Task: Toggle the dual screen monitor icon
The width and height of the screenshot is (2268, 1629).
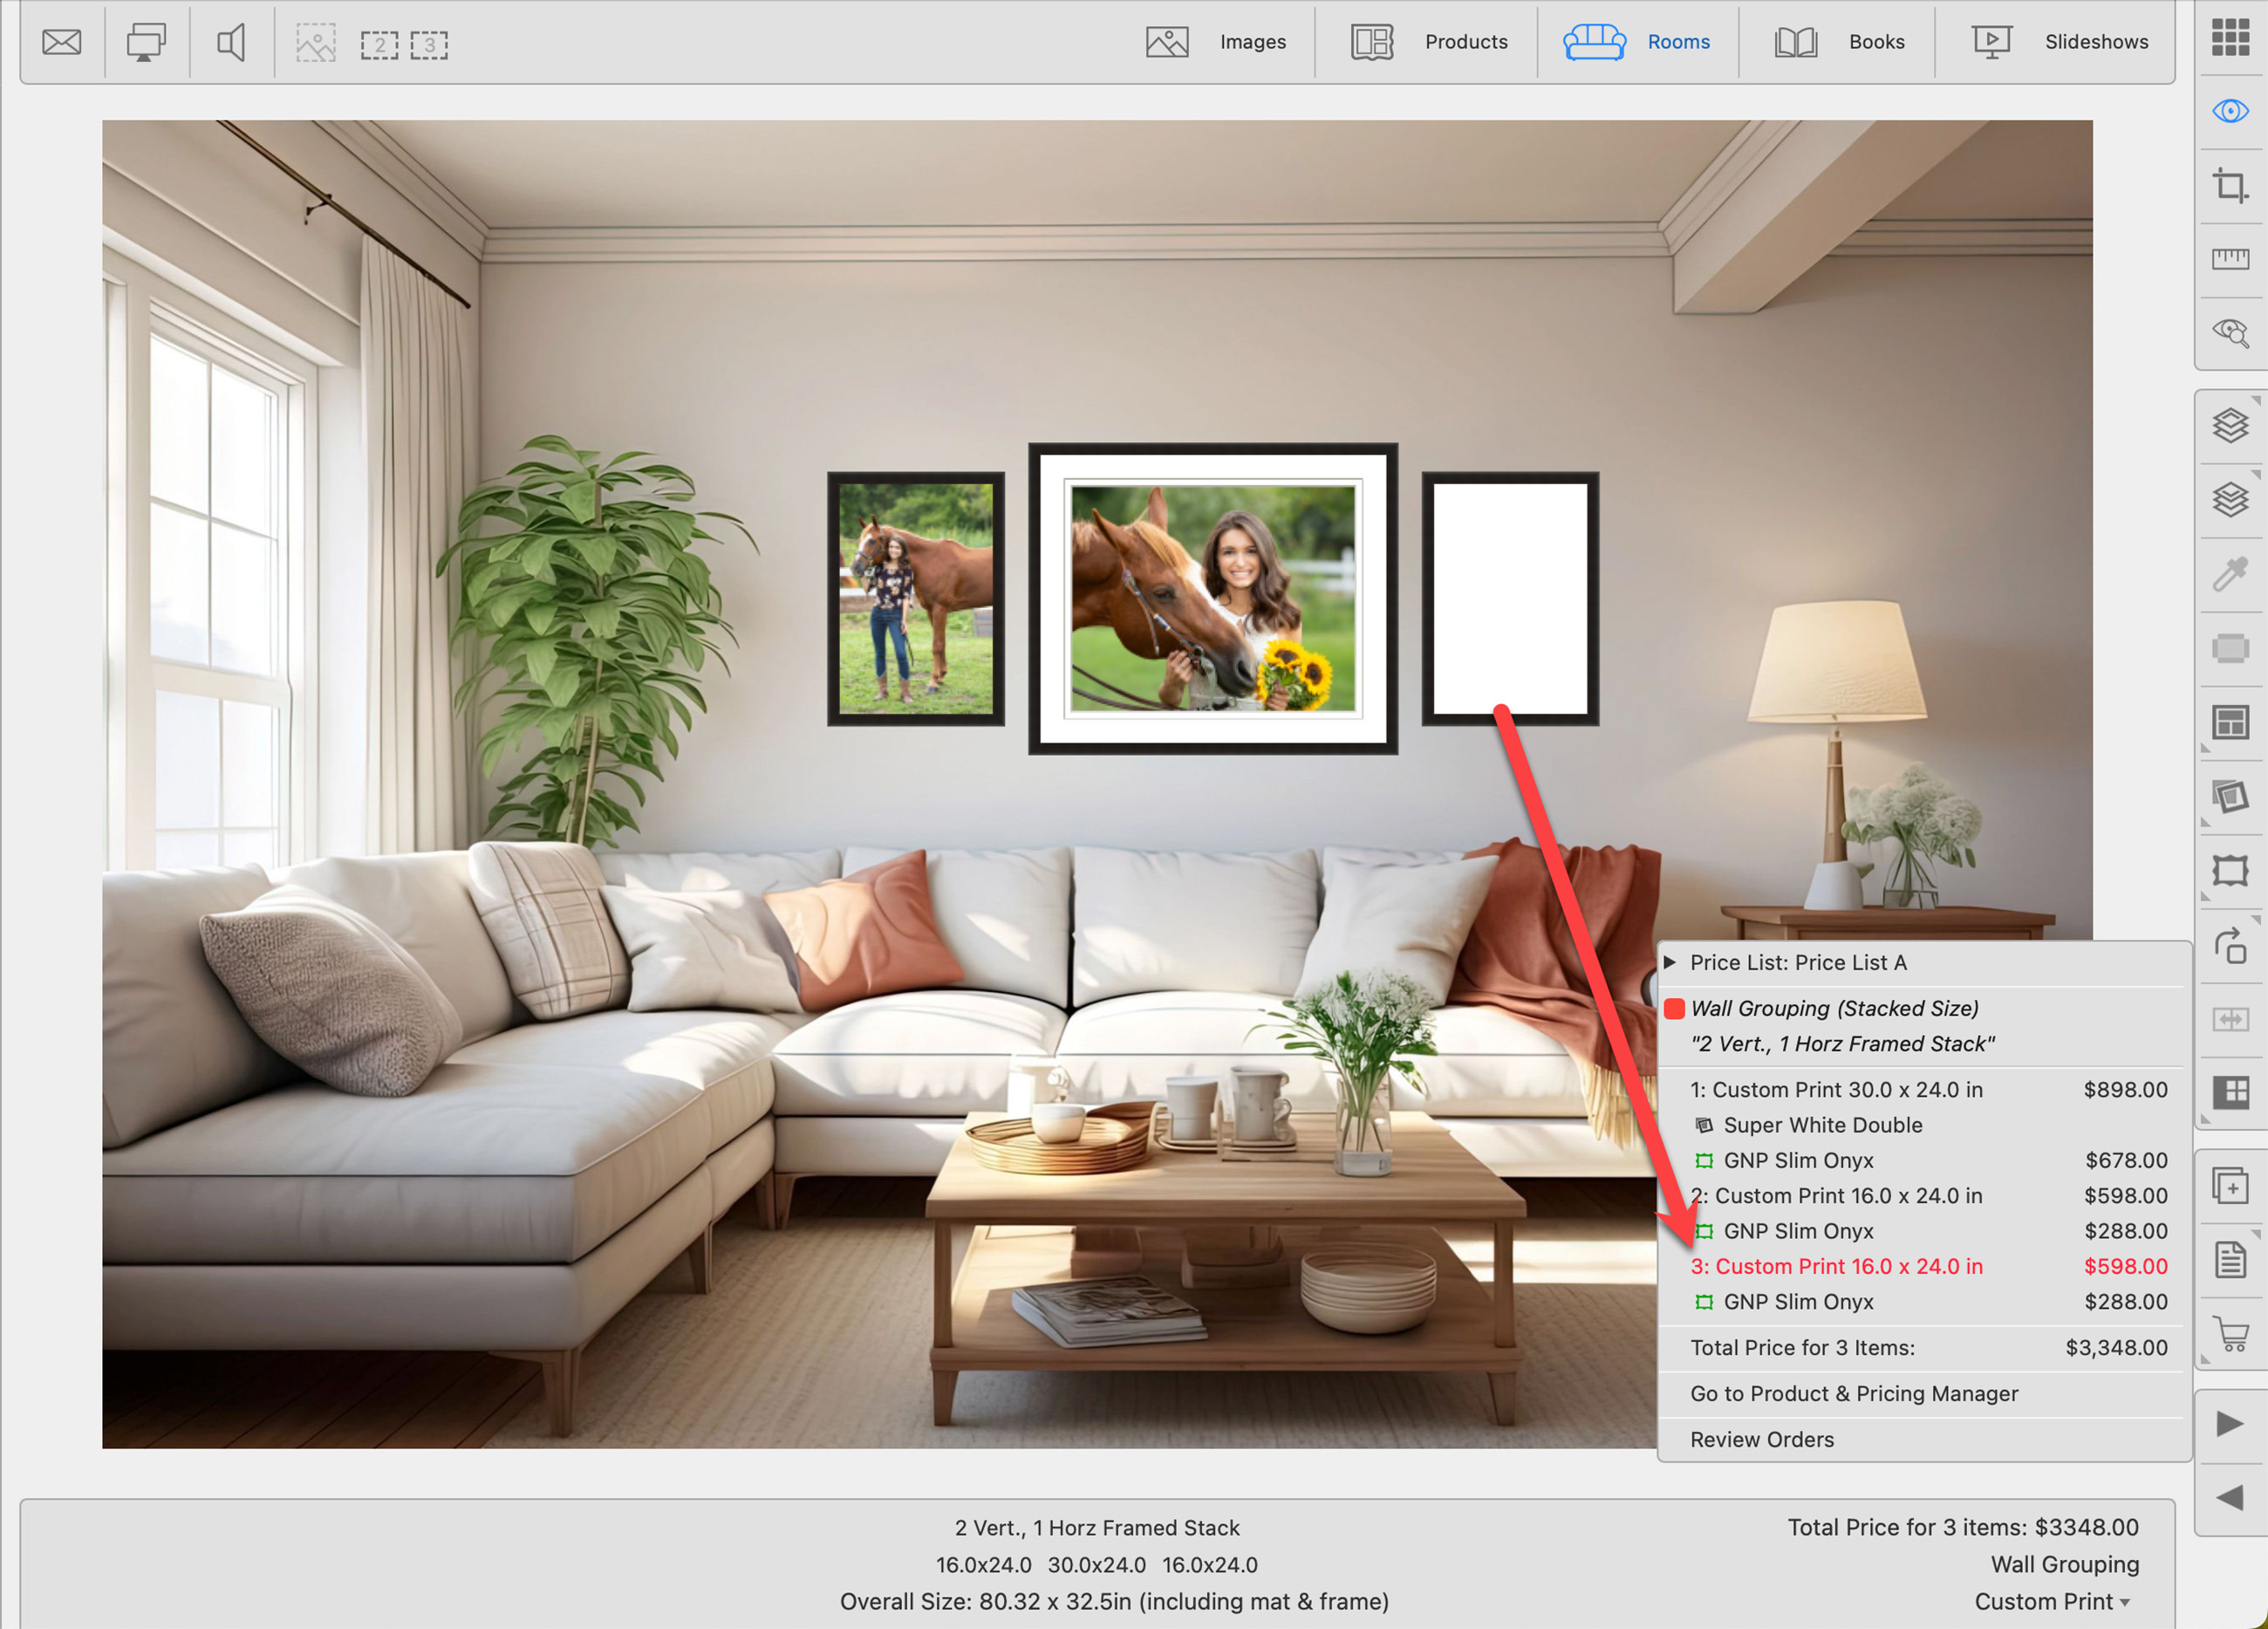Action: 146,42
